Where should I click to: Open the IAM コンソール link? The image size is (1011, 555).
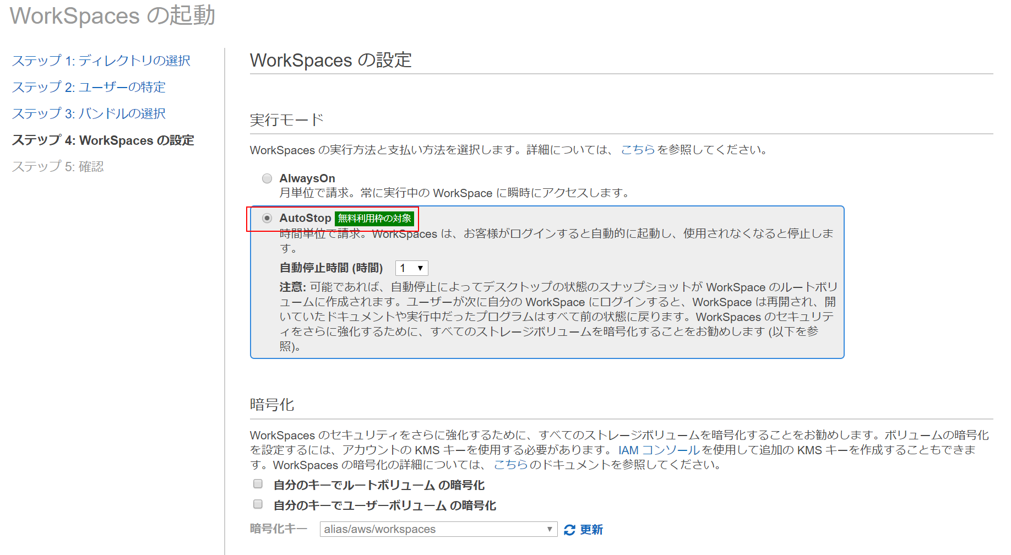pos(657,449)
